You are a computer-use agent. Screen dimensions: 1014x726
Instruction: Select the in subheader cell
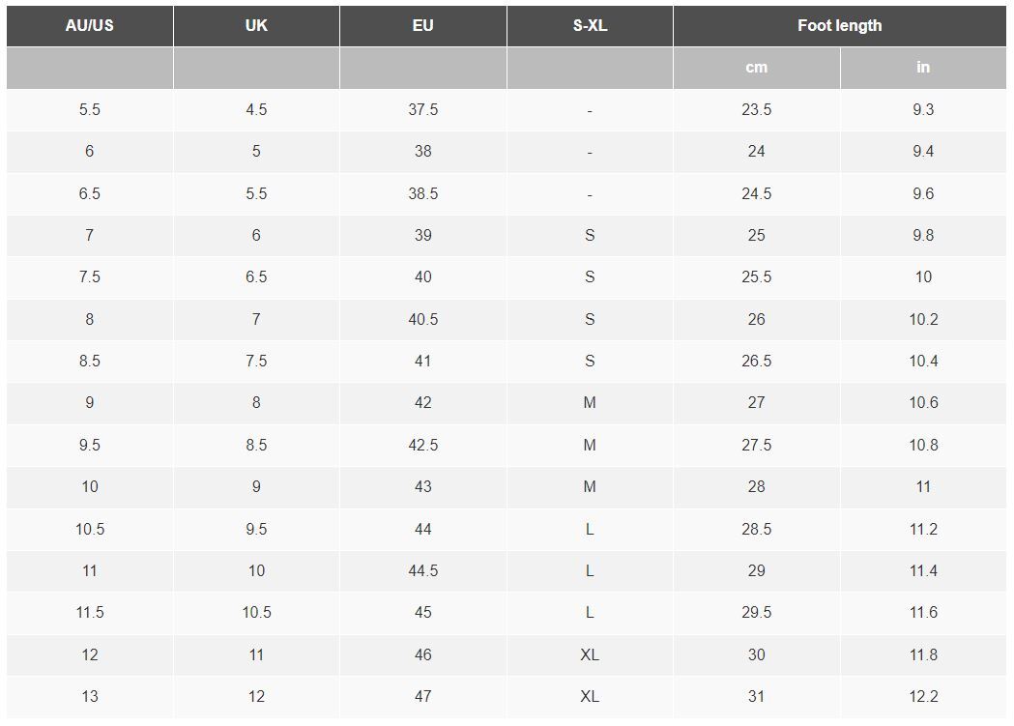click(923, 68)
